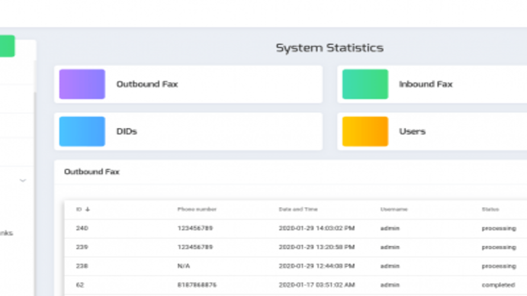
Task: Select the DIDs statistics card label
Action: (126, 131)
